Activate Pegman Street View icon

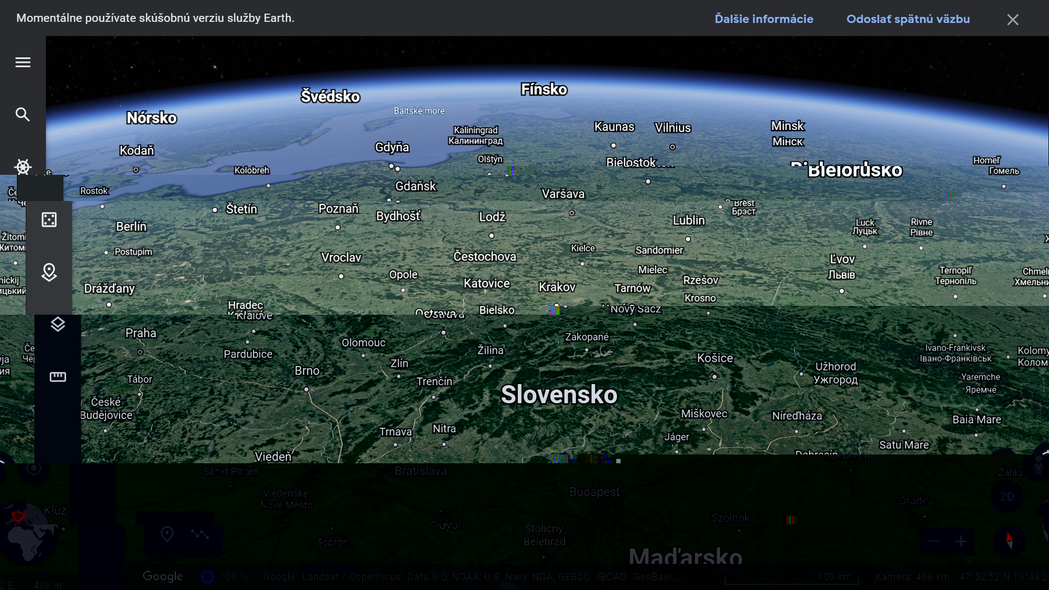click(1040, 466)
